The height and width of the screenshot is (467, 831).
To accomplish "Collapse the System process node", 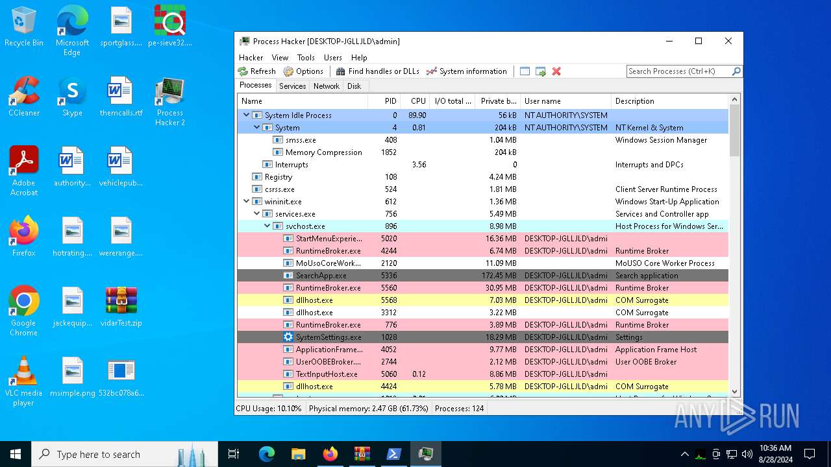I will [256, 128].
